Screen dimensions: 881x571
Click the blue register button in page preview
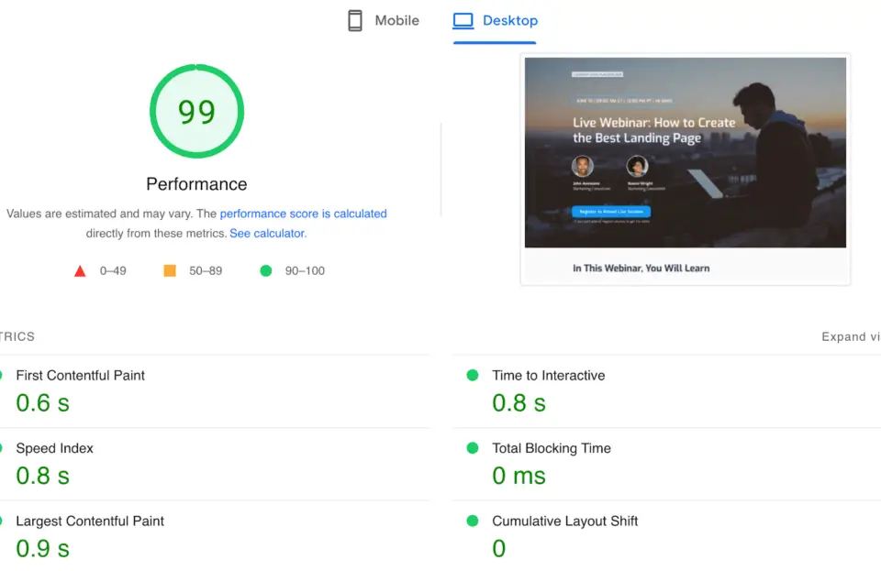tap(611, 212)
